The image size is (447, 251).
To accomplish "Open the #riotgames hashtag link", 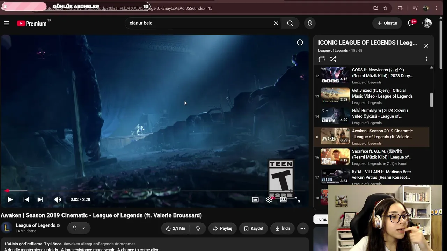I will pos(125,244).
